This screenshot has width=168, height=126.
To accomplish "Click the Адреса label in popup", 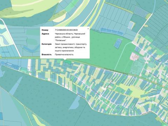I will [45, 34].
